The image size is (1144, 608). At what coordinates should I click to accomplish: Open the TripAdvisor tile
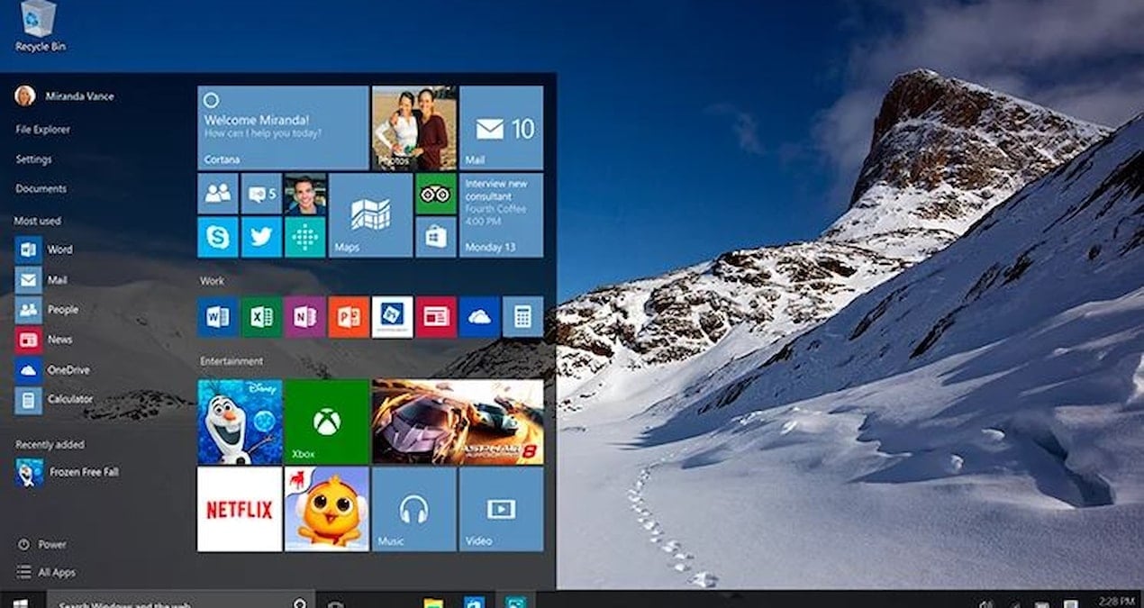[x=437, y=192]
